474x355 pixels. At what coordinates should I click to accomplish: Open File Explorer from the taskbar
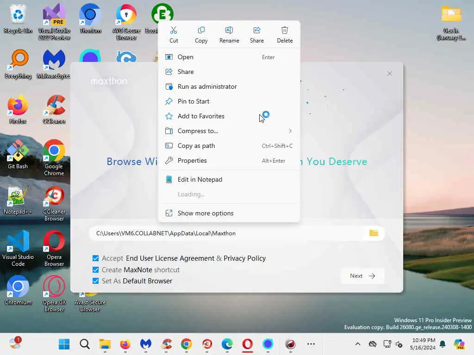click(x=105, y=344)
